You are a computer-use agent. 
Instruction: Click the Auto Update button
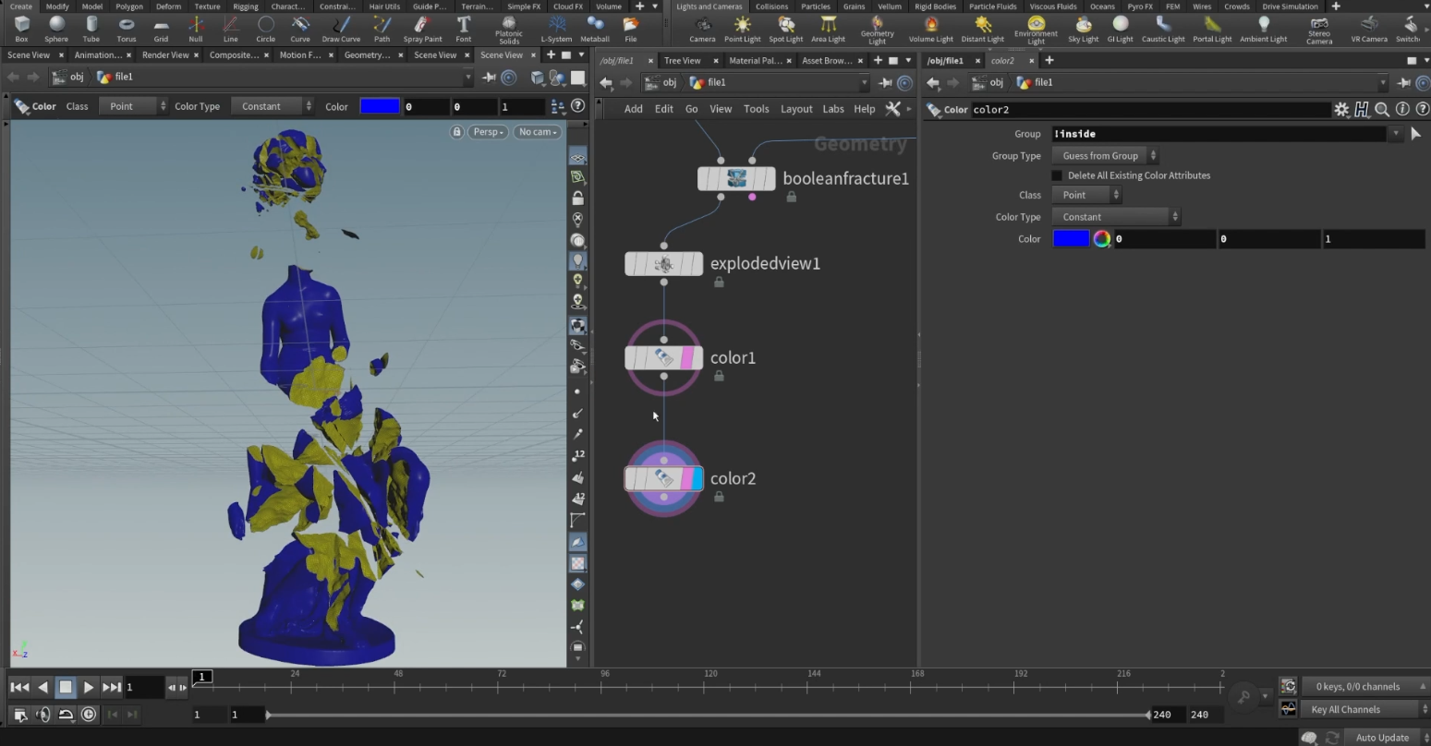click(1382, 737)
